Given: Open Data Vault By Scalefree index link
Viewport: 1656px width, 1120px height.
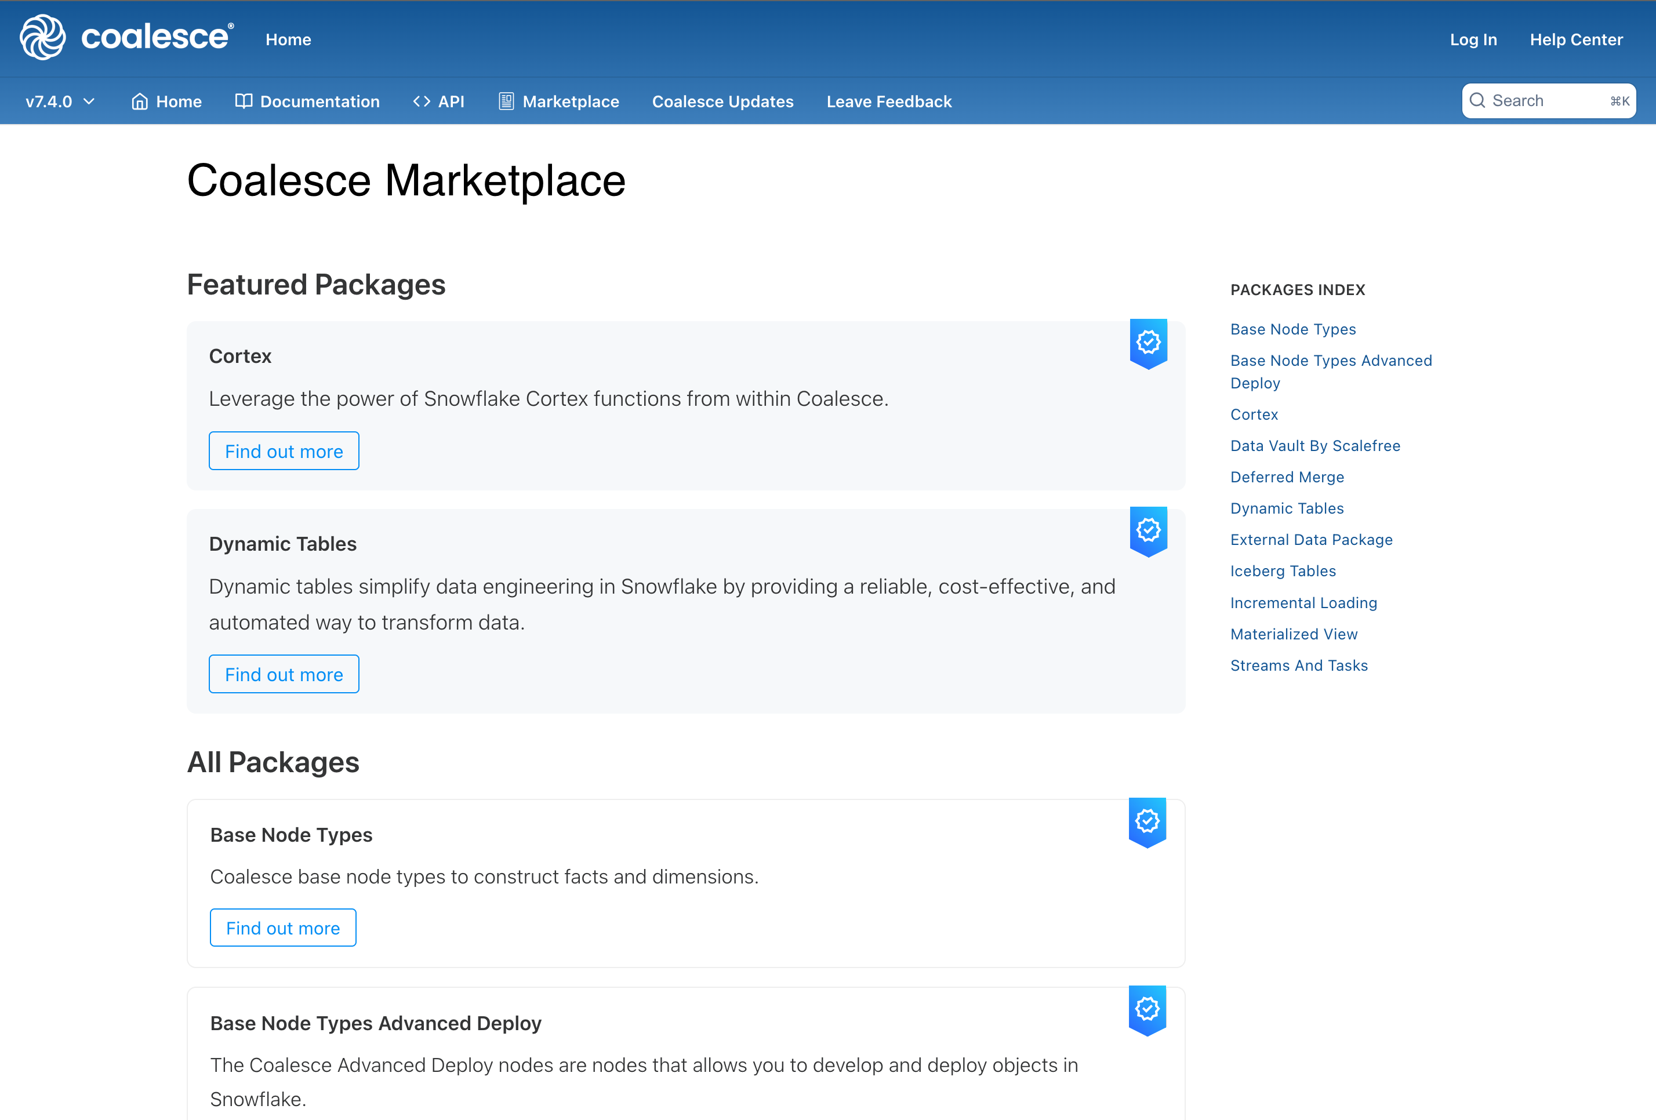Looking at the screenshot, I should (x=1314, y=445).
